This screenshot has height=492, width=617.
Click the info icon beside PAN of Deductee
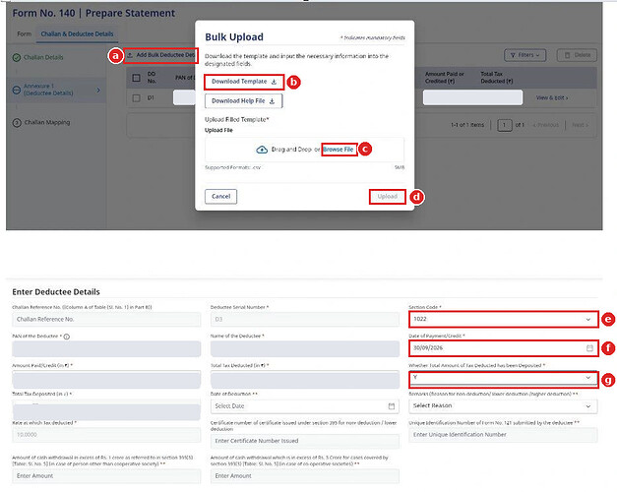(x=67, y=337)
